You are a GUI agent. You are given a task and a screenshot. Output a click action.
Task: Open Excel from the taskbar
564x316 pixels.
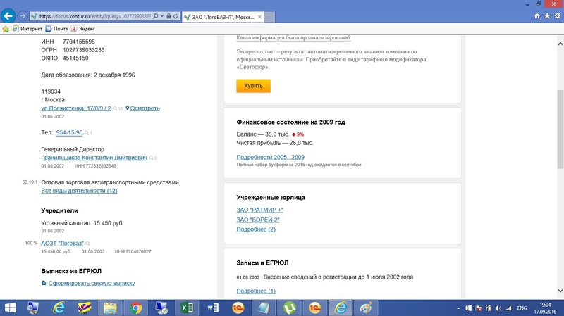pyautogui.click(x=187, y=308)
